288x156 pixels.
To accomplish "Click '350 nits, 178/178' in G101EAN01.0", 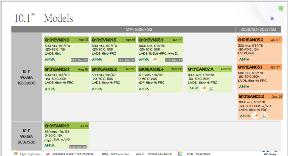I will tap(57, 132).
